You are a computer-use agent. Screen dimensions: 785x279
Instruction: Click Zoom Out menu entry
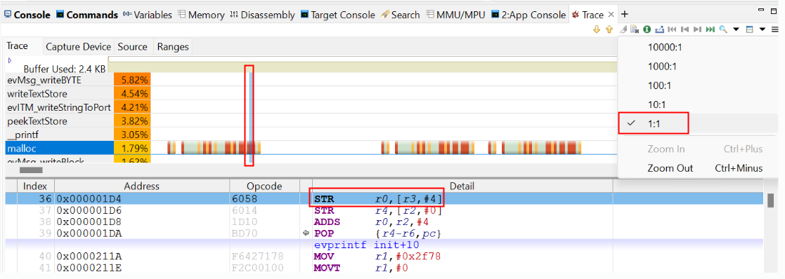[670, 168]
